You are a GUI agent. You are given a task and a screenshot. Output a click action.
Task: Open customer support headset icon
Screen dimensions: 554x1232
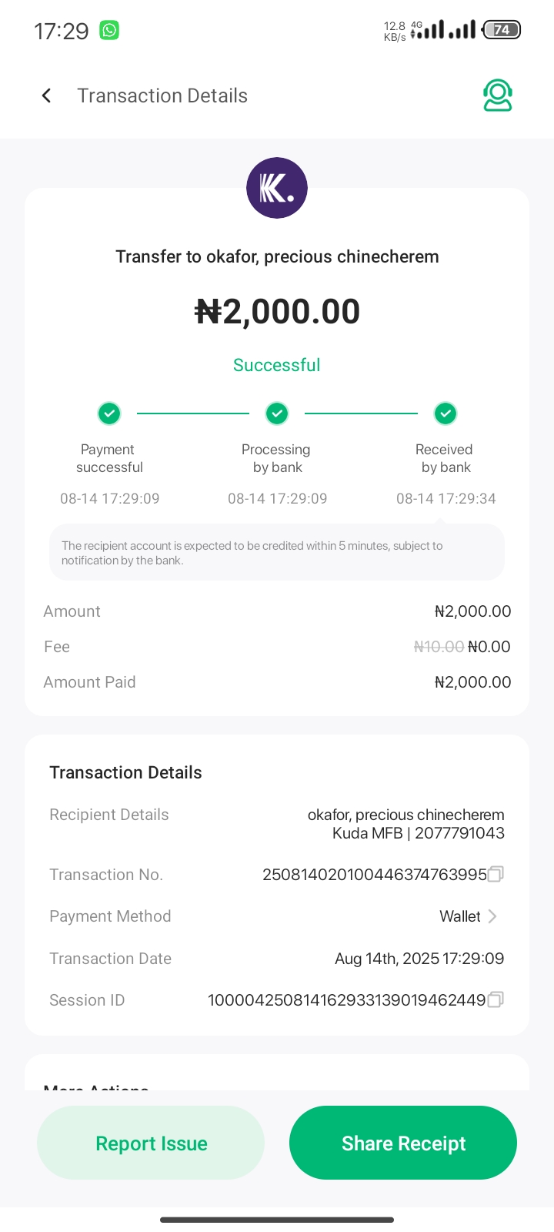point(498,95)
